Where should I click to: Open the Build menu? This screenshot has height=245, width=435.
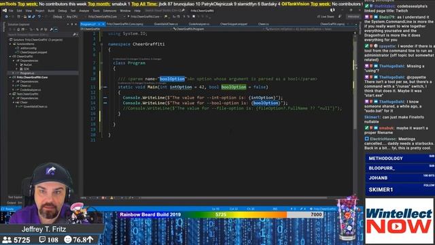(x=51, y=11)
